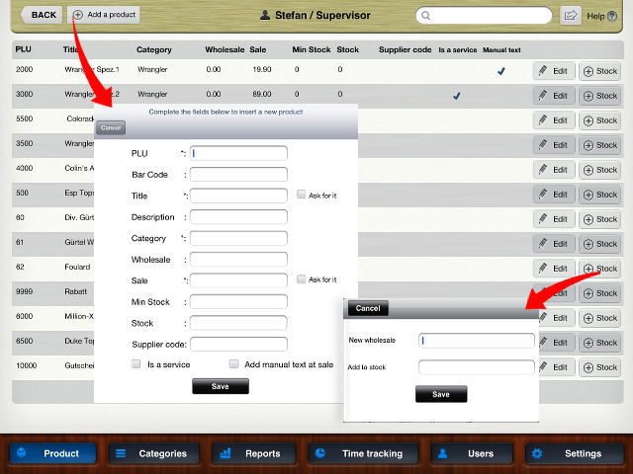Add stock for PLU 3000 row
Image resolution: width=633 pixels, height=474 pixels.
[599, 96]
